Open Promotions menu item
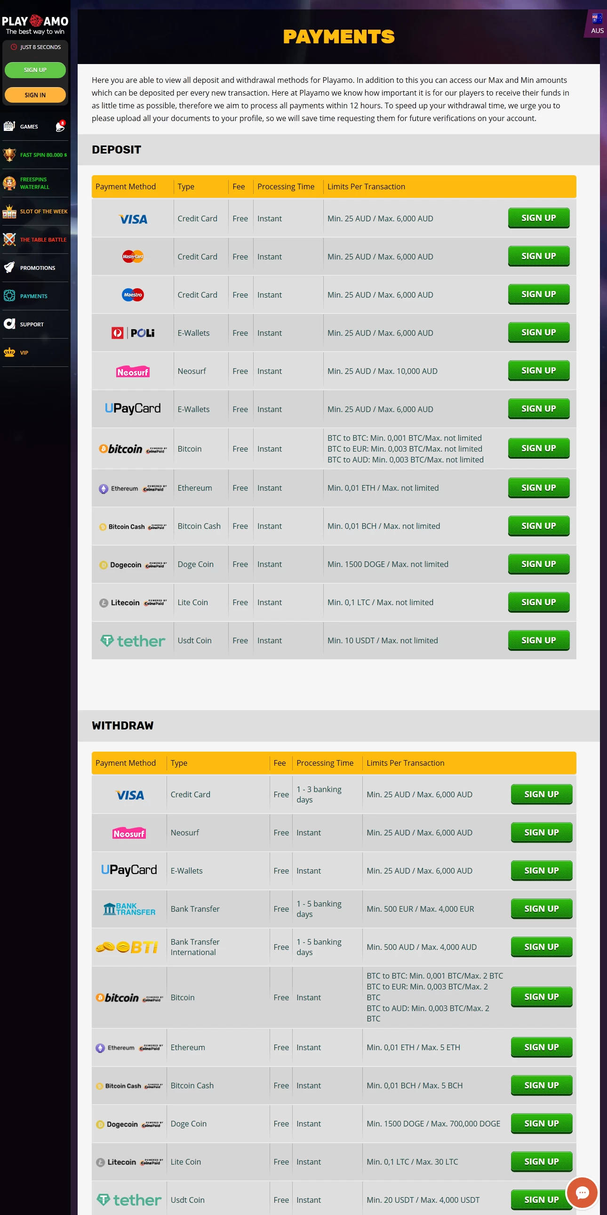Viewport: 607px width, 1215px height. click(38, 268)
